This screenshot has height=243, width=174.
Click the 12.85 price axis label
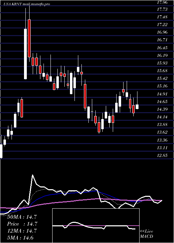pyautogui.click(x=162, y=155)
